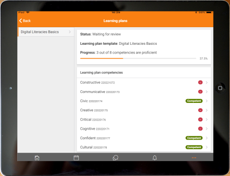
Task: Click the Competent badge on Civic
Action: pos(194,101)
